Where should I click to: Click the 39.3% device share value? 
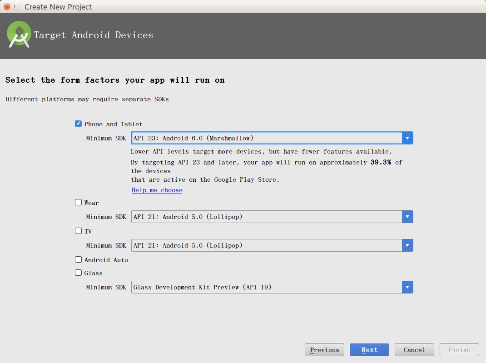pos(381,162)
